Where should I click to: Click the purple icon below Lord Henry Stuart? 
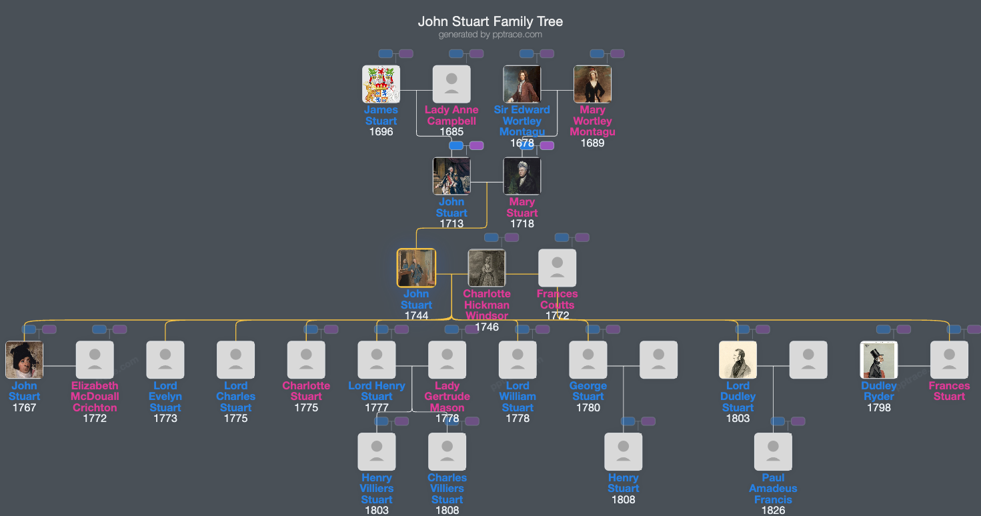(x=401, y=421)
